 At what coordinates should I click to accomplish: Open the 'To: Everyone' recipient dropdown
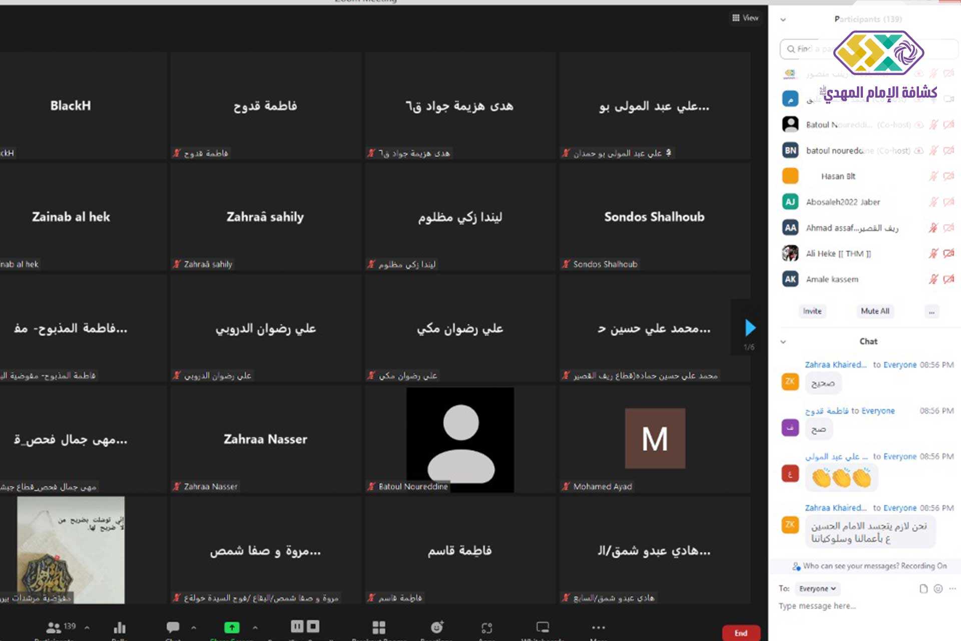tap(817, 588)
